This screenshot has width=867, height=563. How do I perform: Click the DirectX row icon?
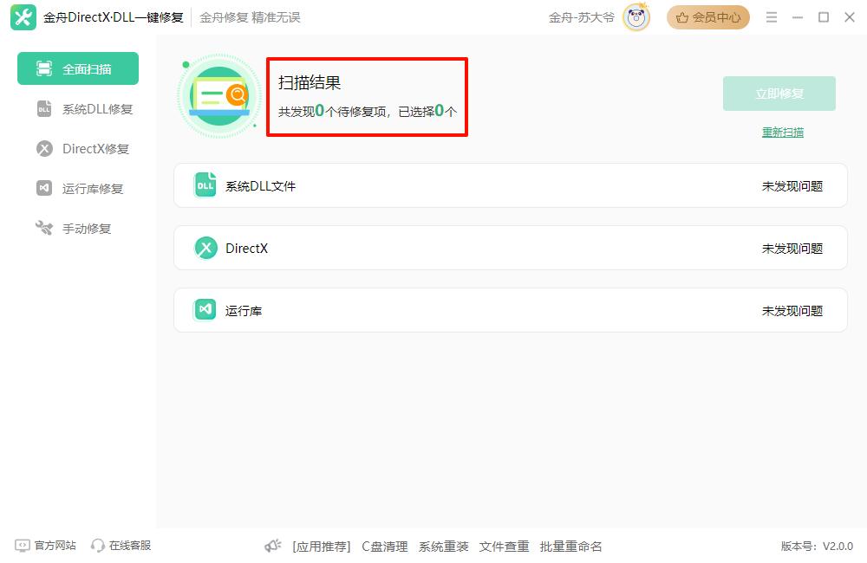(205, 249)
